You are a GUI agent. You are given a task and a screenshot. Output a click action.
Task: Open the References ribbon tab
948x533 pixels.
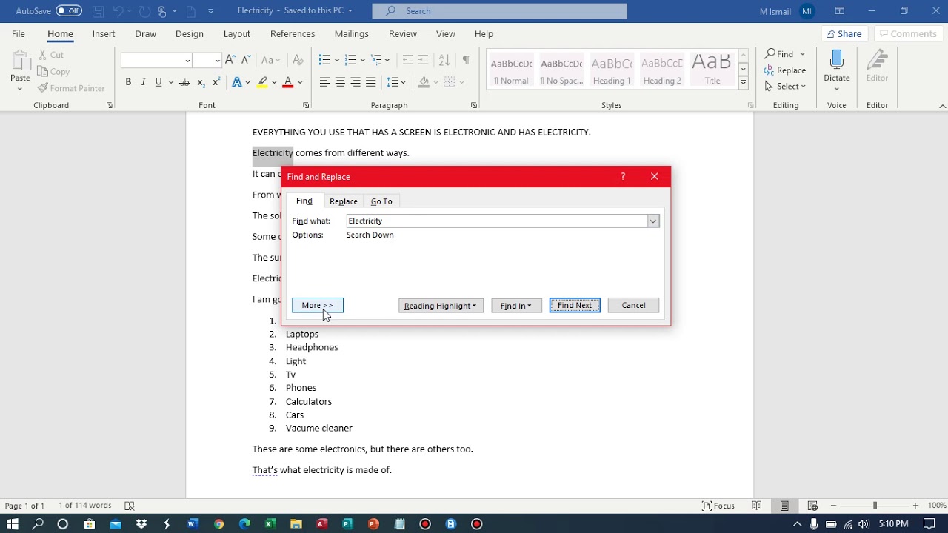tap(293, 34)
